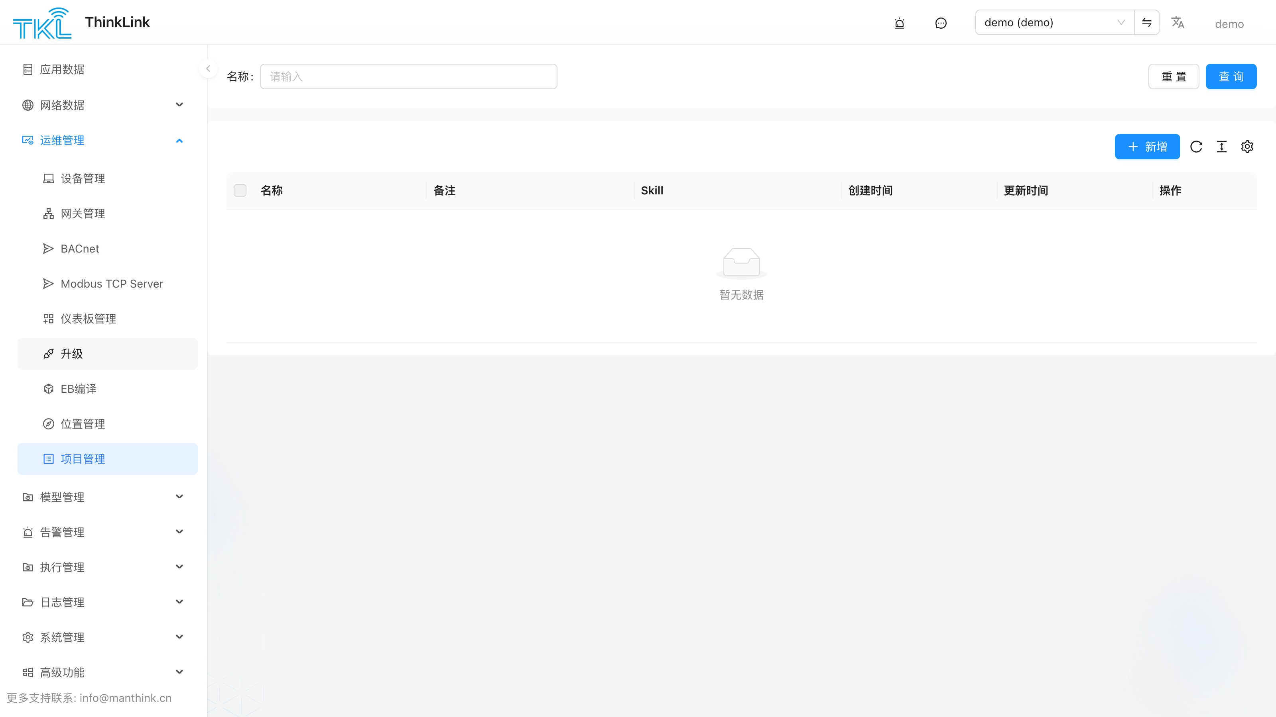Click the ThinkLink title text
This screenshot has height=717, width=1276.
pyautogui.click(x=117, y=22)
